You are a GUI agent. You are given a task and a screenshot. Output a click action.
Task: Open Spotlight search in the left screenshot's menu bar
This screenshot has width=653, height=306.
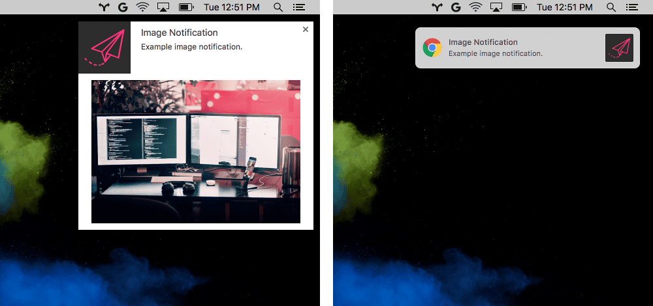point(278,7)
